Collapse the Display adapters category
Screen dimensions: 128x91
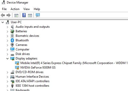(8, 59)
